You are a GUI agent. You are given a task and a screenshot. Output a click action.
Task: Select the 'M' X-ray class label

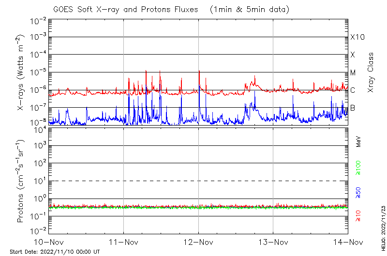click(x=353, y=73)
